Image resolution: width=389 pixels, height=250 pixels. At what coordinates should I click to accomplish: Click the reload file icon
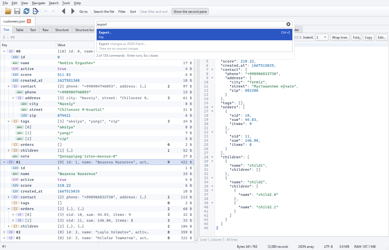point(26,11)
